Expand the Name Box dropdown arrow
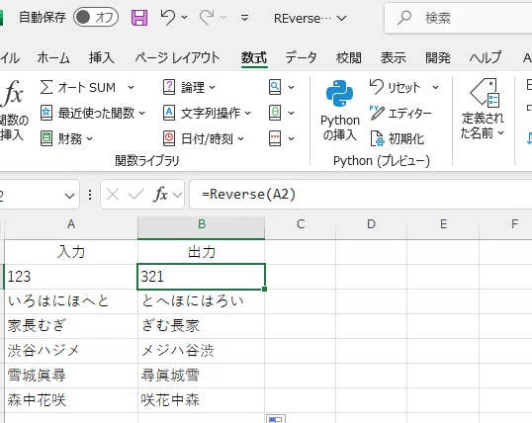The width and height of the screenshot is (532, 423). tap(69, 196)
